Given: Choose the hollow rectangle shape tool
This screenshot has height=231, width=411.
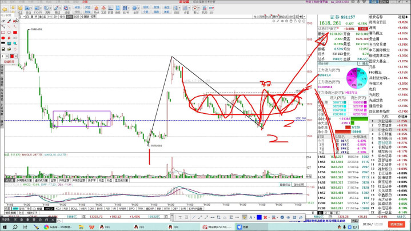Looking at the screenshot, I should pos(3,33).
